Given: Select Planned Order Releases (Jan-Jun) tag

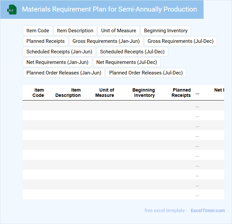Looking at the screenshot, I should point(64,73).
